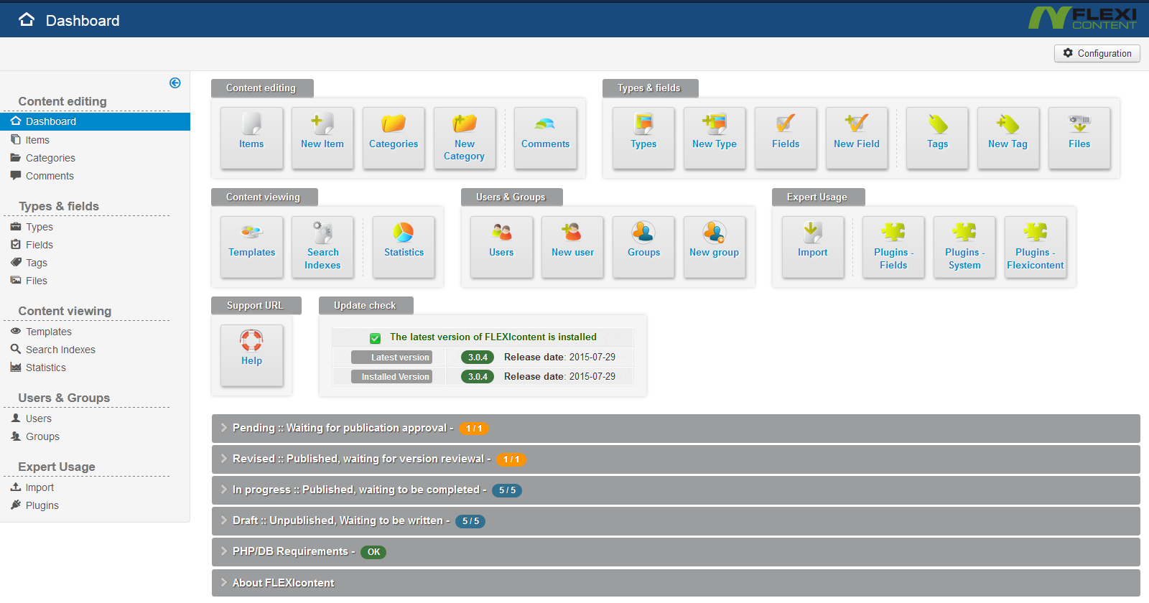Click the home icon in the header
Viewport: 1149px width, 603px height.
pos(27,20)
